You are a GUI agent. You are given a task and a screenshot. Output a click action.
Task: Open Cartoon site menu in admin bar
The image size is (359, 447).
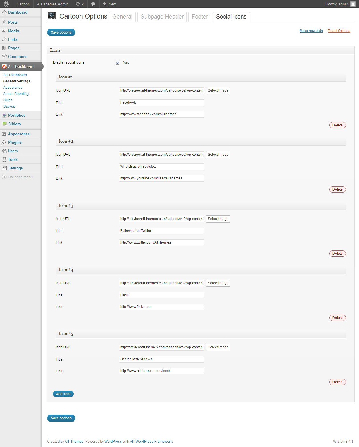point(23,4)
